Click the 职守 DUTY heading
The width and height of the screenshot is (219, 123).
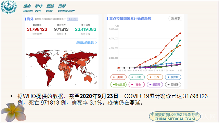tap(39, 8)
